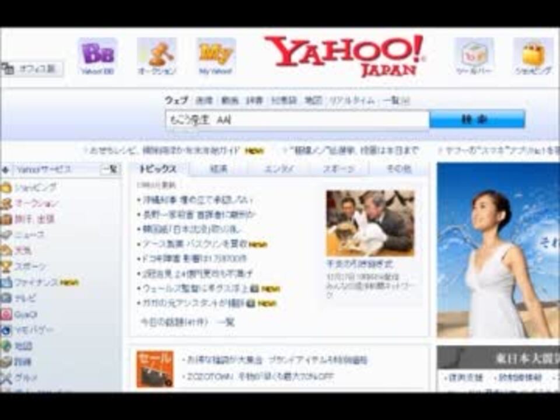Read the ドコモ障害 headline
560x420 pixels.
click(194, 258)
